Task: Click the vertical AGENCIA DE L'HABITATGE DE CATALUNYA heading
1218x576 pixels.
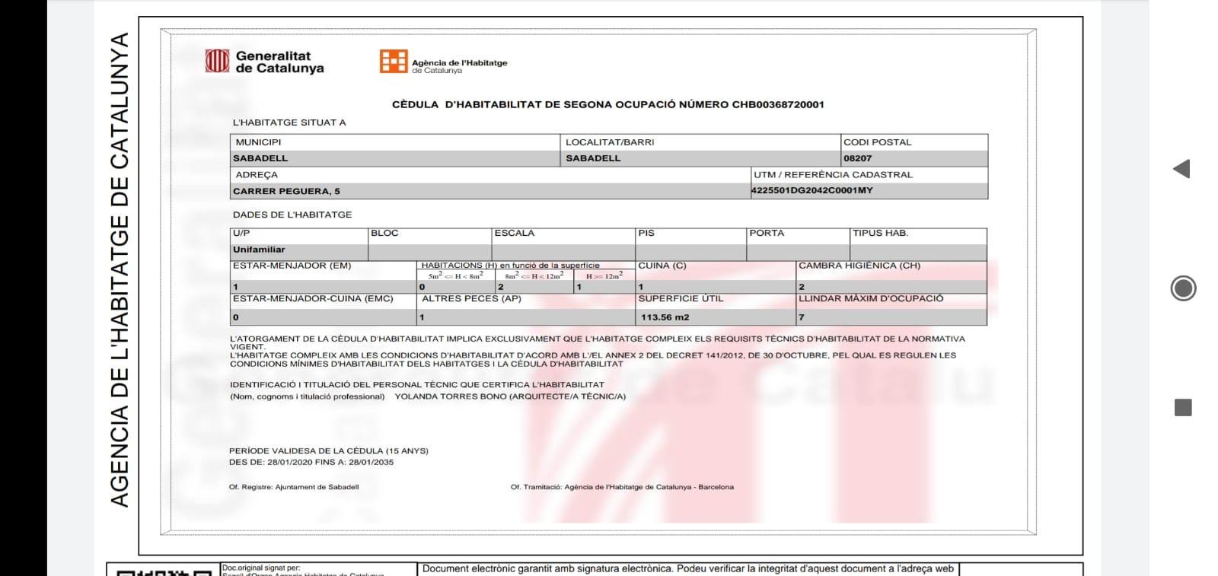Action: coord(120,270)
